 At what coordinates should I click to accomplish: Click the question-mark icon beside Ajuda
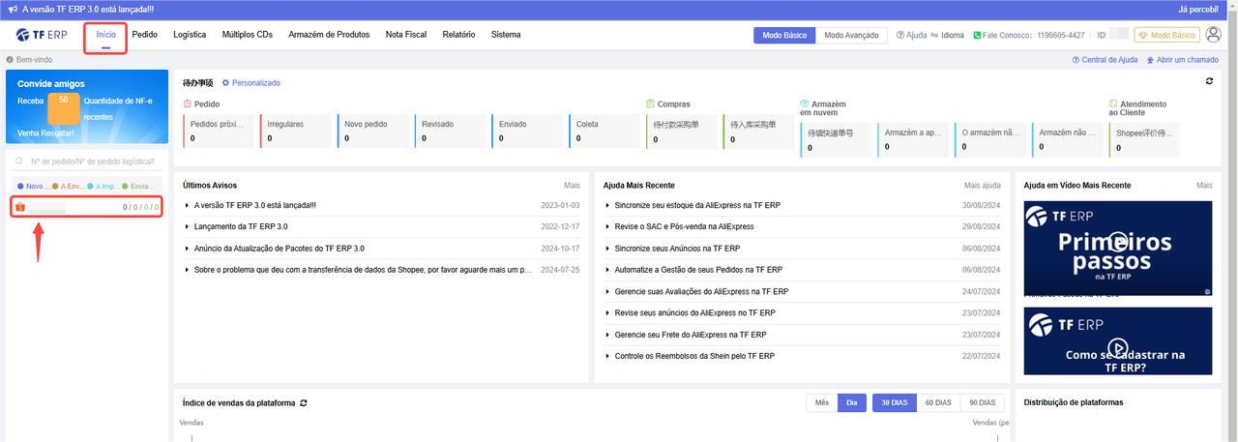(x=899, y=35)
